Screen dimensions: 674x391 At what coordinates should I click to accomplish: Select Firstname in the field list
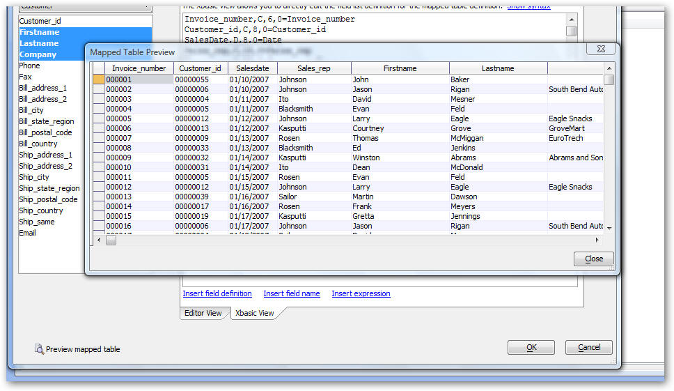point(85,32)
